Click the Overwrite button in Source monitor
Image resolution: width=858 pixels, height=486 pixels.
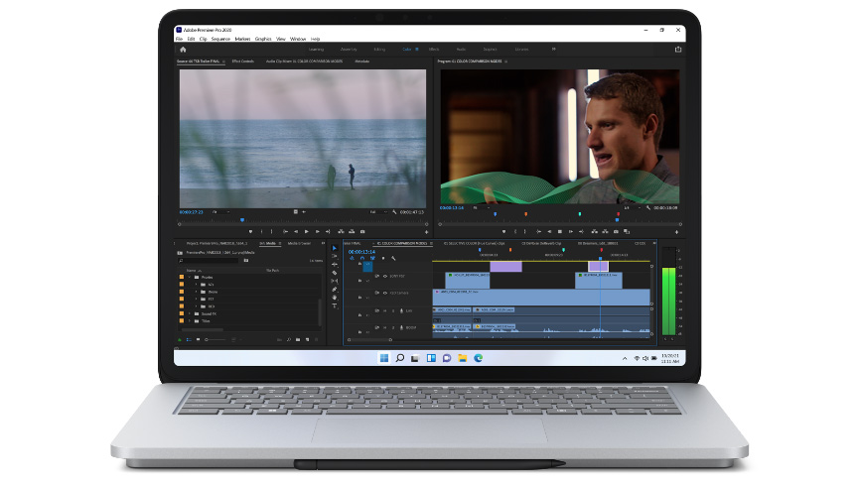(x=352, y=232)
